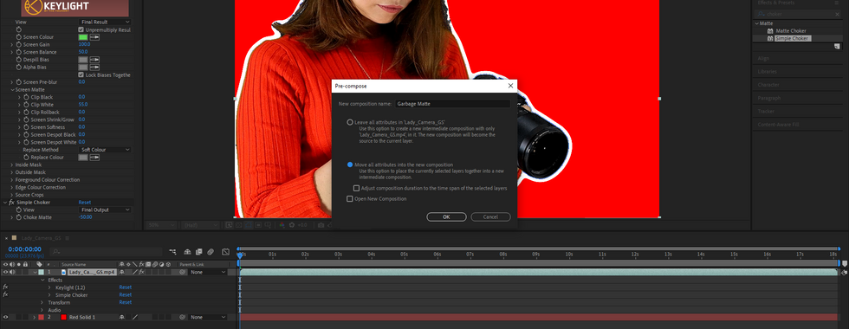849x329 pixels.
Task: Click OK in the Pre-compose dialog
Action: [446, 217]
